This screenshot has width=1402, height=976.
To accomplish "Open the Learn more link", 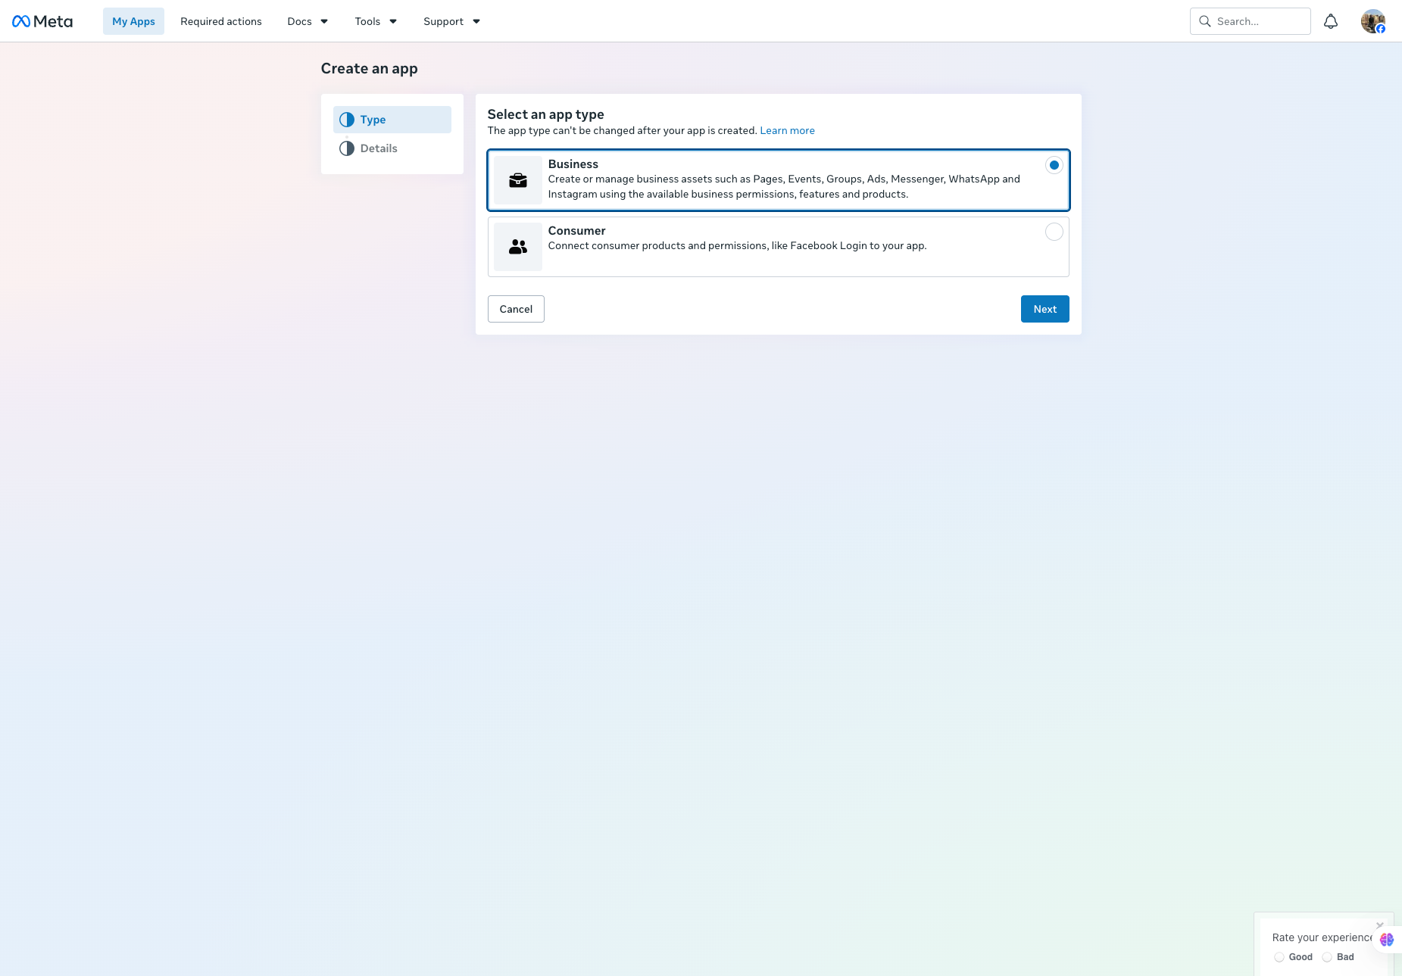I will 788,130.
